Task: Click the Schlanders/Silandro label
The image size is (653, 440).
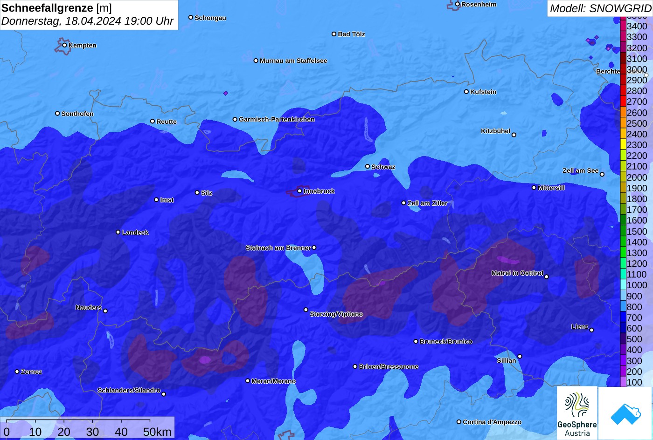Action: click(129, 390)
